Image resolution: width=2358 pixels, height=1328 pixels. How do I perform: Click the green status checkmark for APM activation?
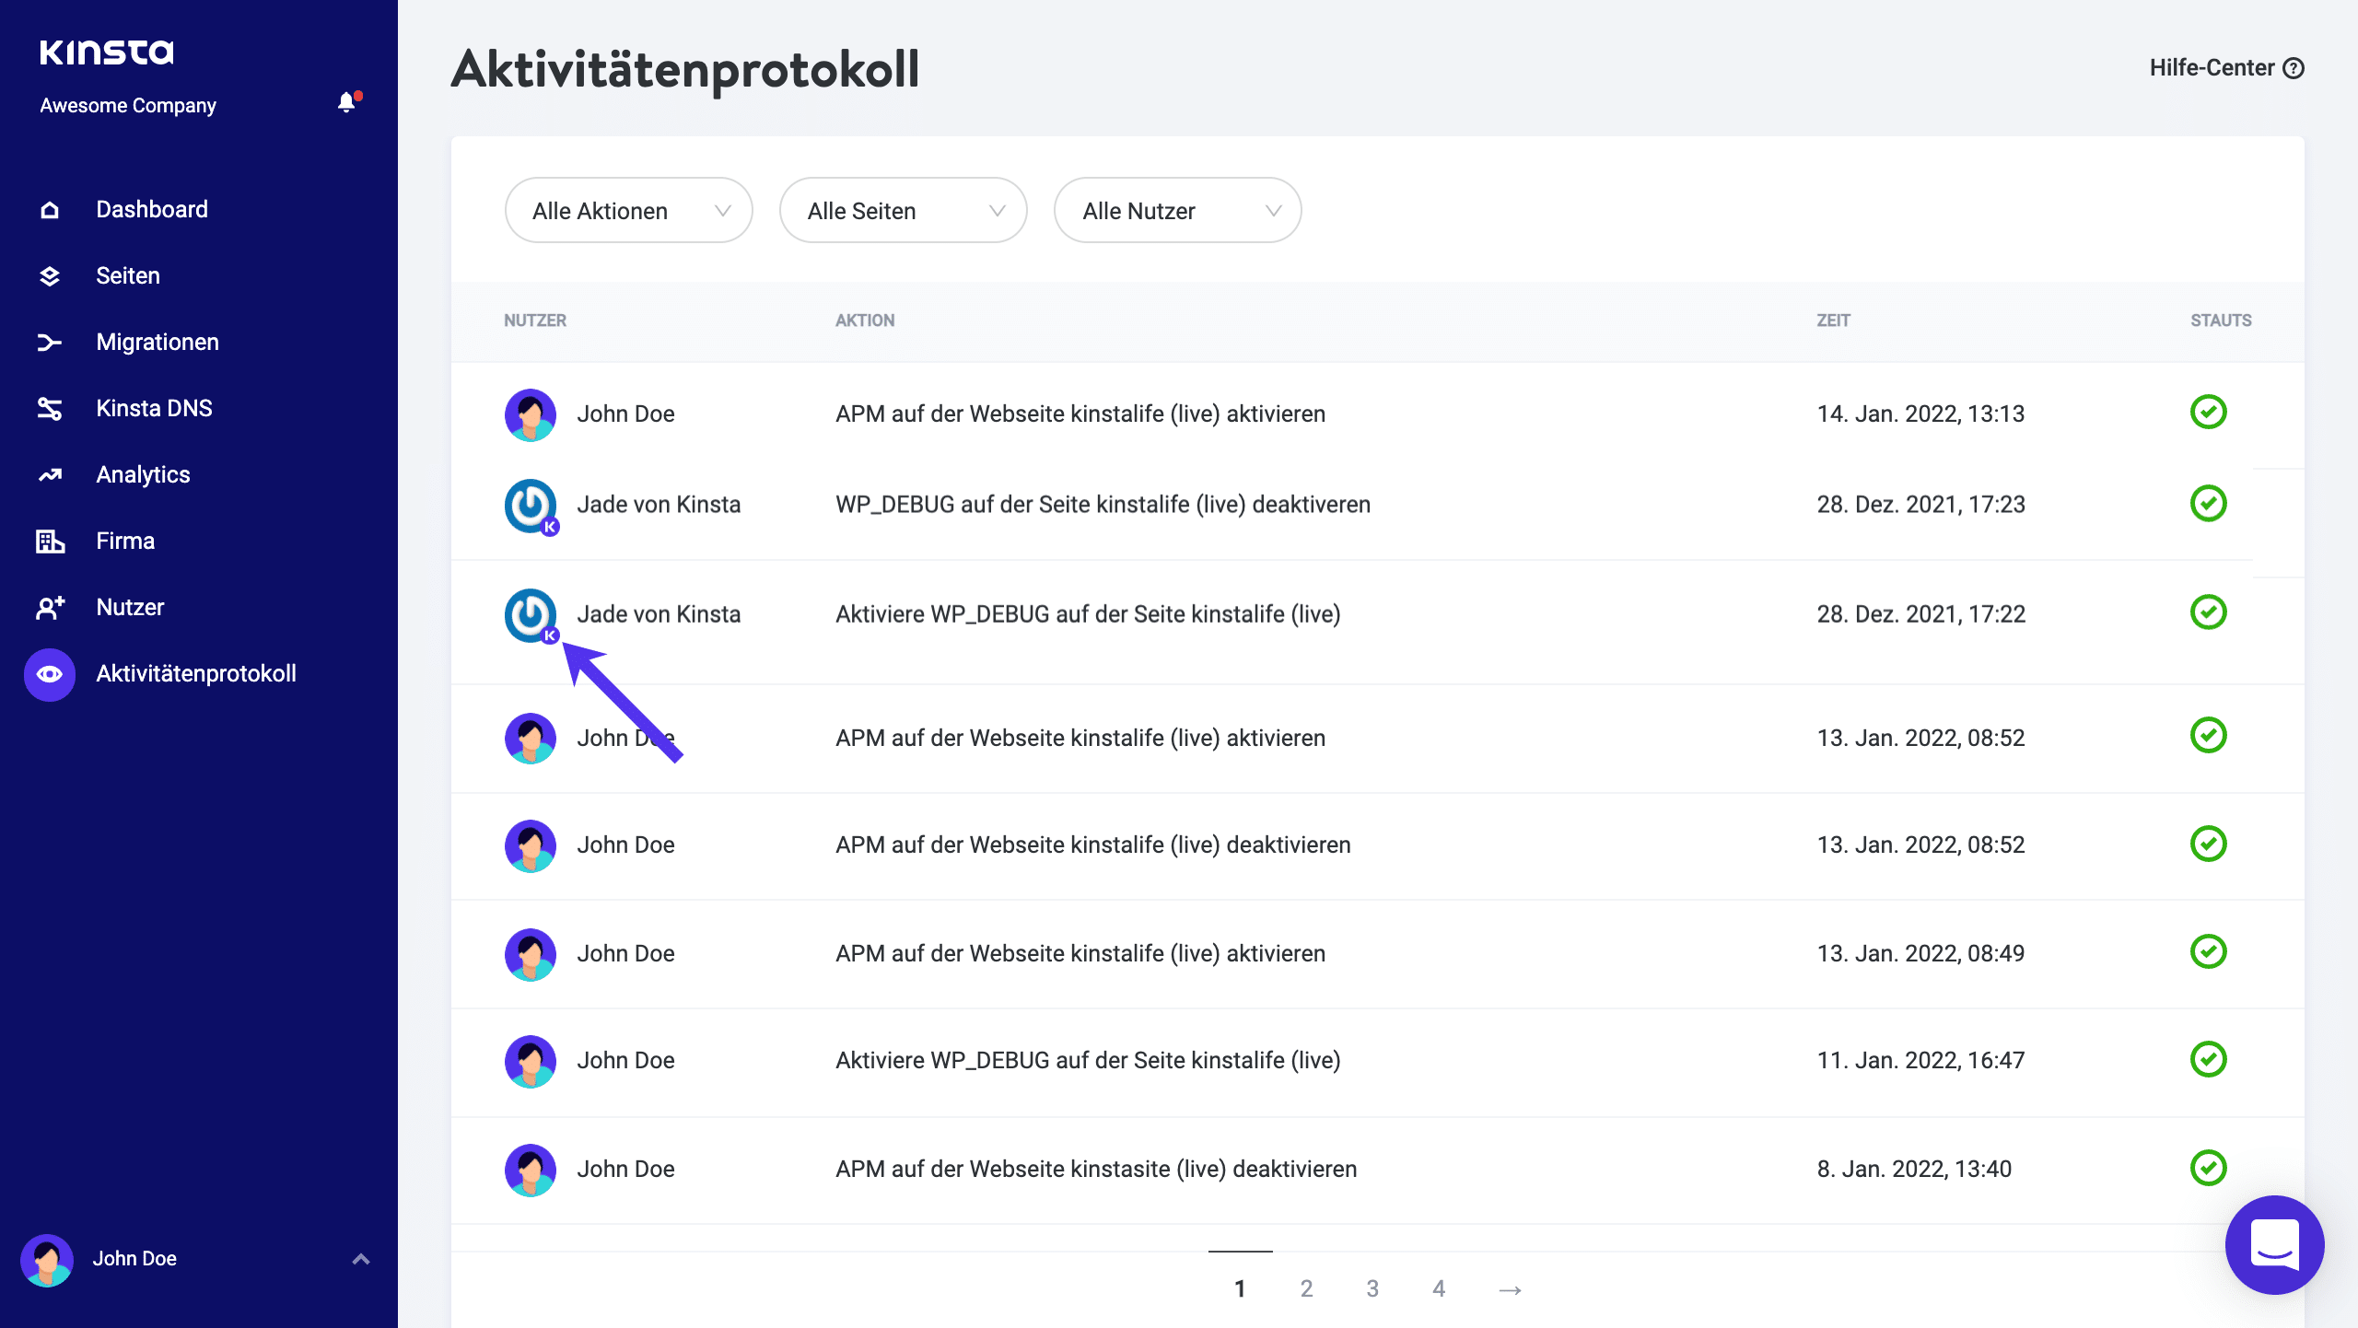pos(2210,413)
